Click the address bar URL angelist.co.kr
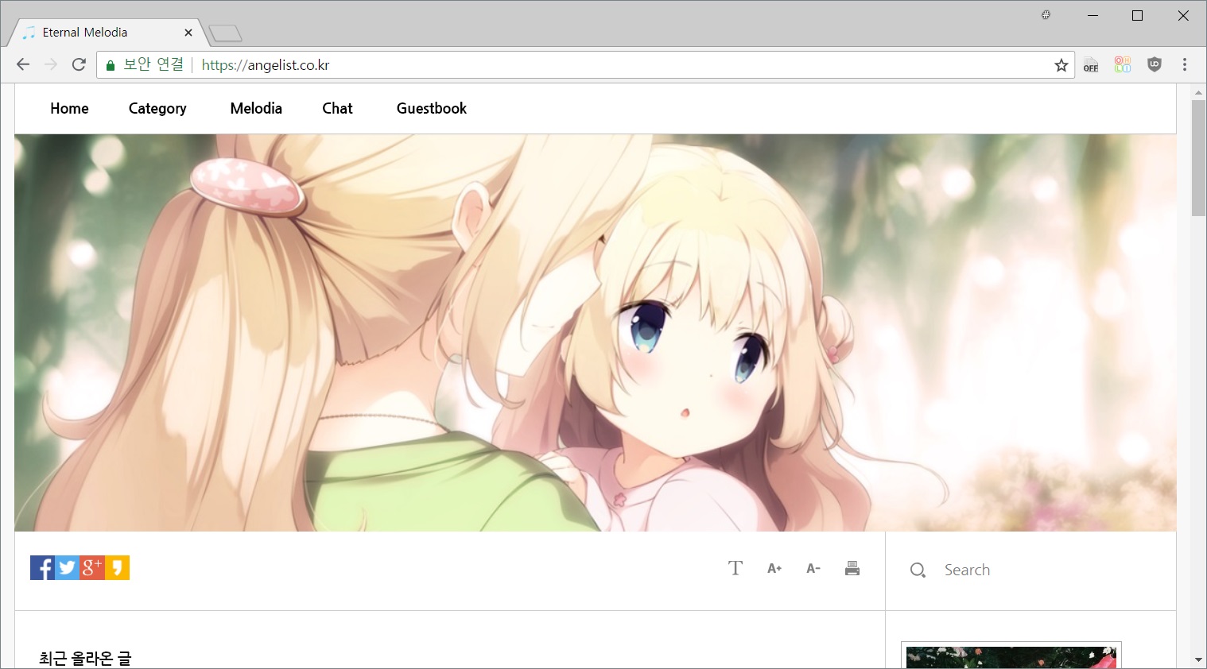 click(x=266, y=65)
